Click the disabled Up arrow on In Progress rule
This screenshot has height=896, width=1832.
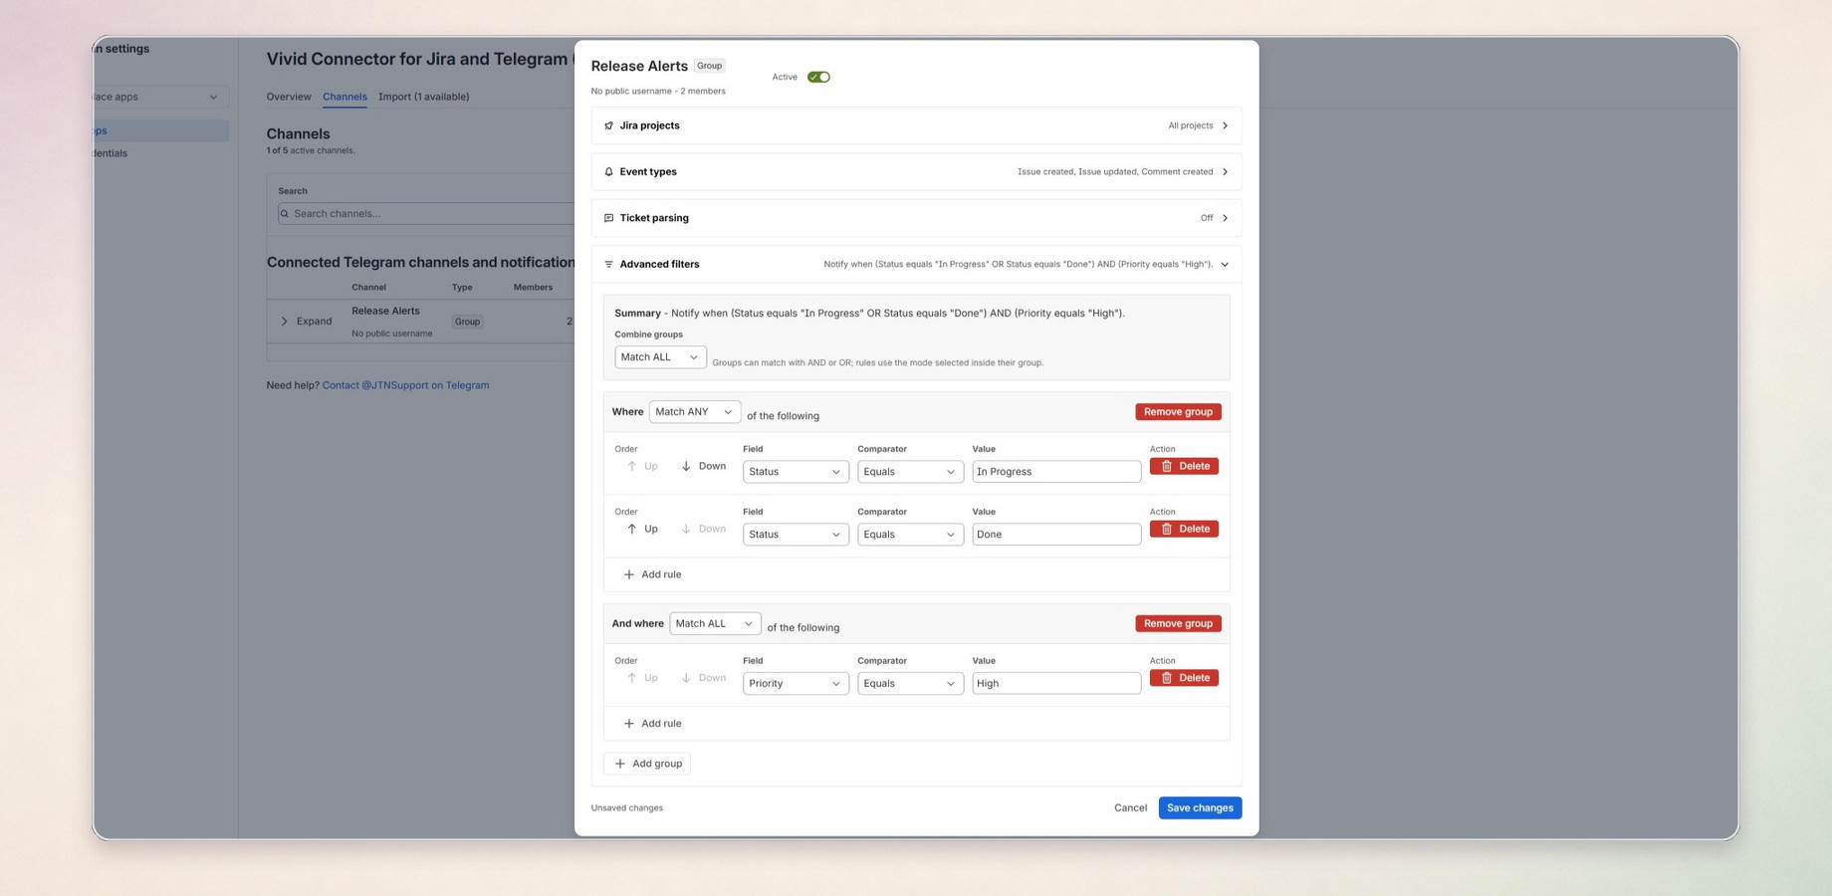click(x=642, y=467)
